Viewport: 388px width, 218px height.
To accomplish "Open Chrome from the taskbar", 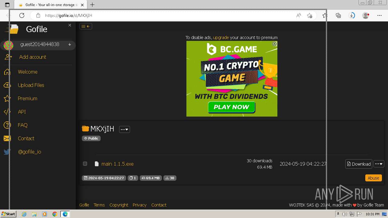I will [55, 214].
